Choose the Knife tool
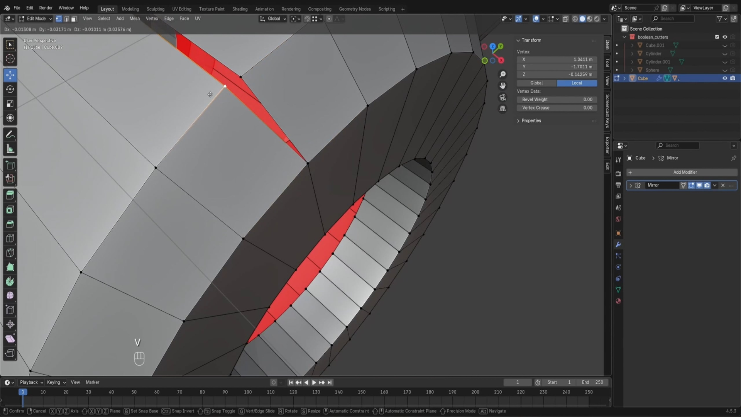741x417 pixels. [x=10, y=253]
